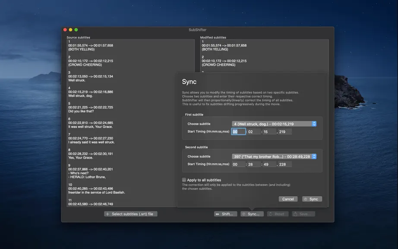
Task: Click the first subtitle milliseconds field 219
Action: pos(285,131)
